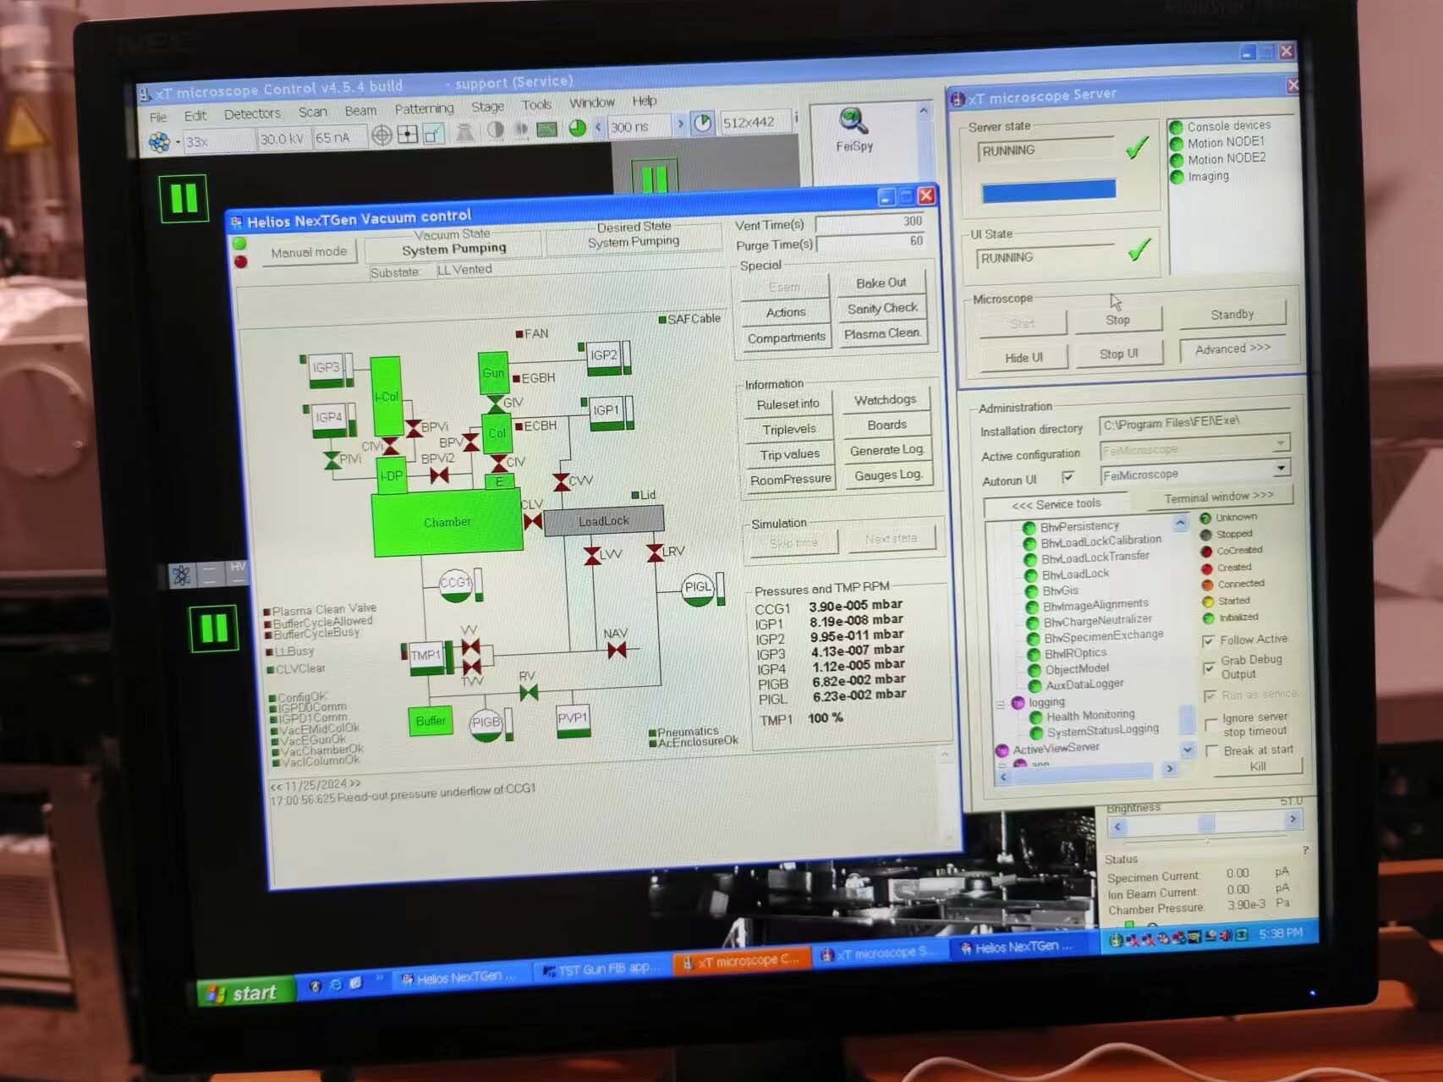Screen dimensions: 1443x1082
Task: Click the crosshair target toolbar icon
Action: pyautogui.click(x=382, y=135)
